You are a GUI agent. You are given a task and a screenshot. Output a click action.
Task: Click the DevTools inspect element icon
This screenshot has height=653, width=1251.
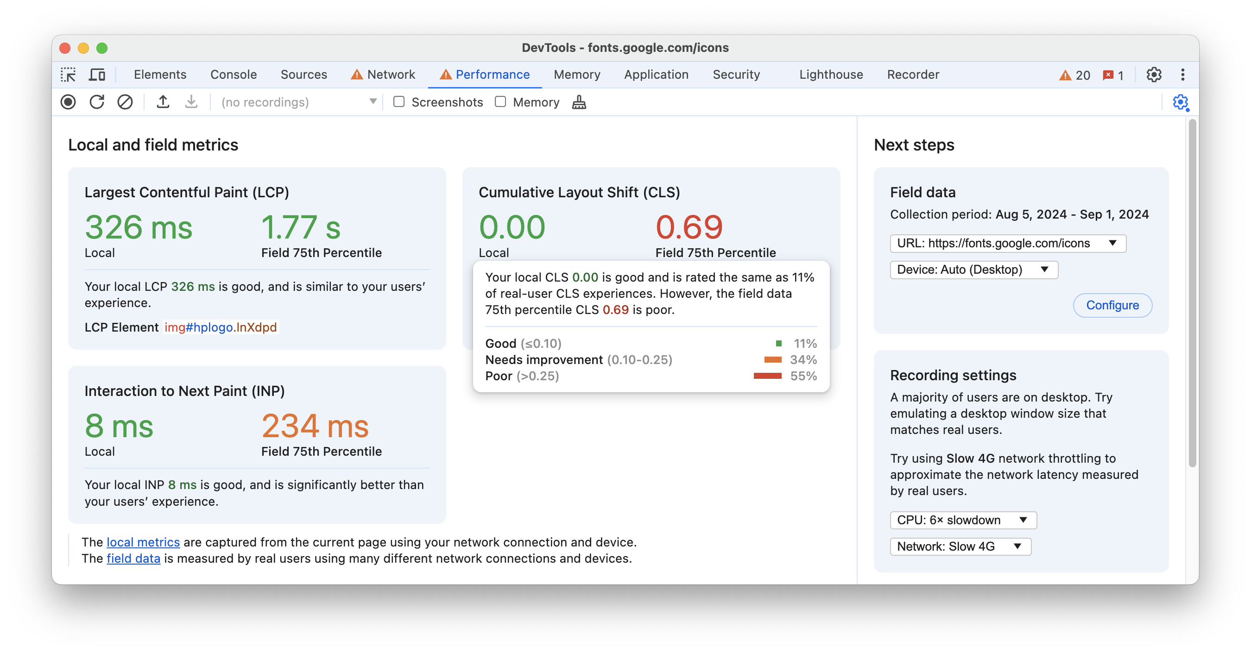click(69, 74)
